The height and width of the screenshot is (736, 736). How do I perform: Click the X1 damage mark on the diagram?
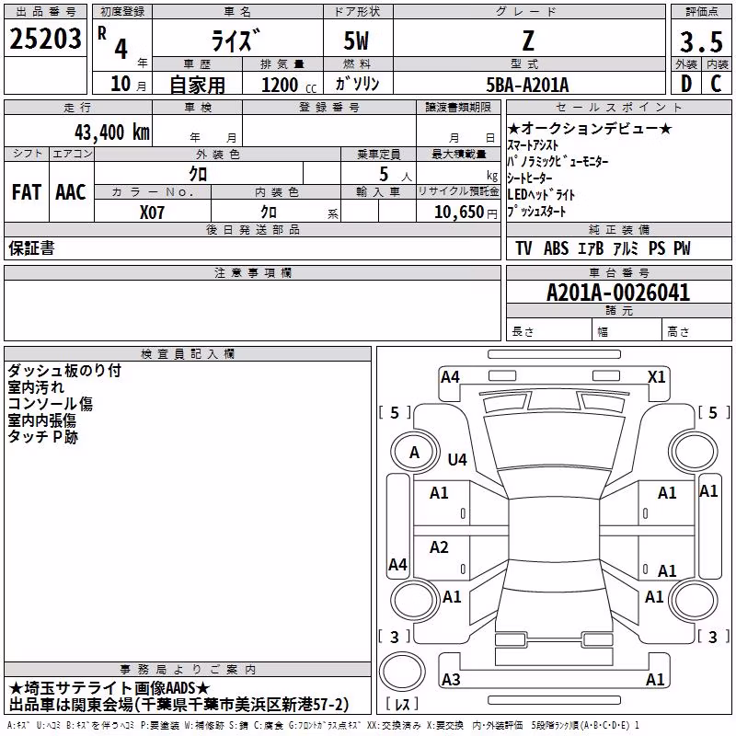657,377
